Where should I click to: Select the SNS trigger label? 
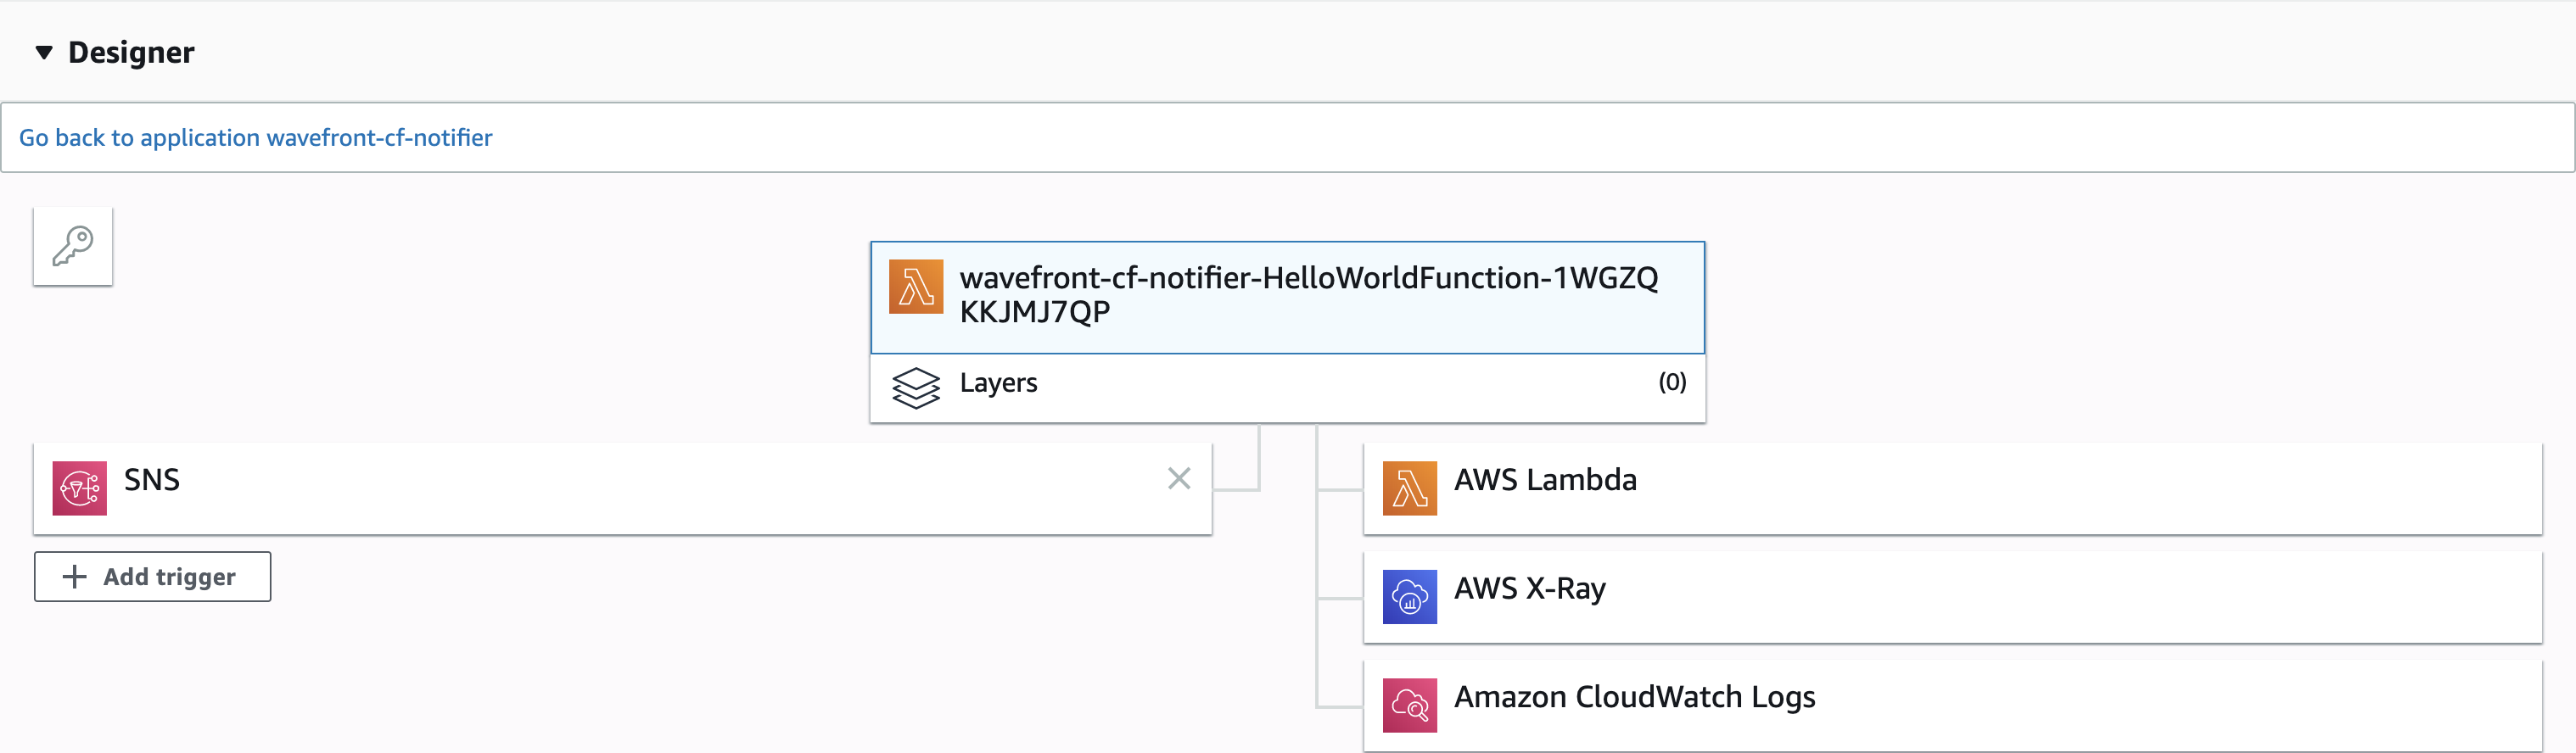pyautogui.click(x=152, y=480)
